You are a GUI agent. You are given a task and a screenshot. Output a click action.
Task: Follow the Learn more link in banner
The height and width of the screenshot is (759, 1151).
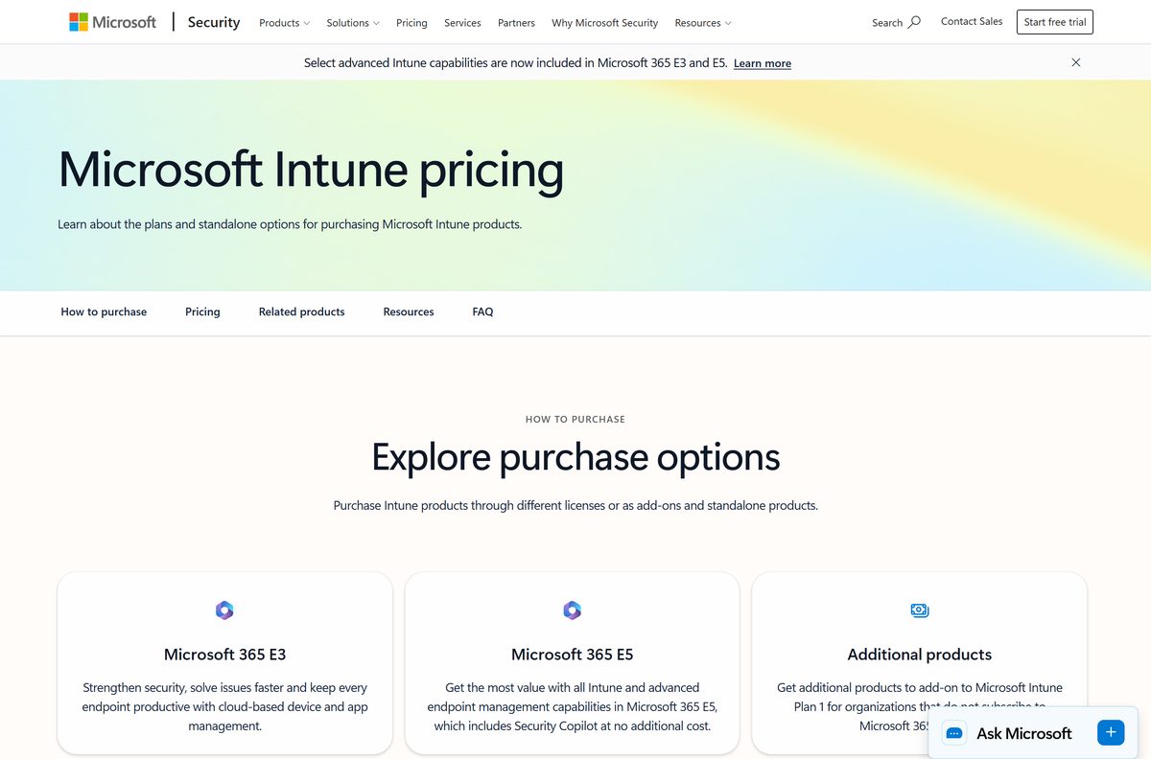pyautogui.click(x=763, y=63)
